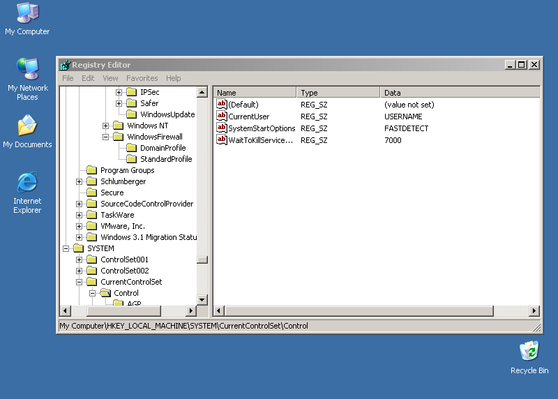Open the File menu

pos(68,78)
